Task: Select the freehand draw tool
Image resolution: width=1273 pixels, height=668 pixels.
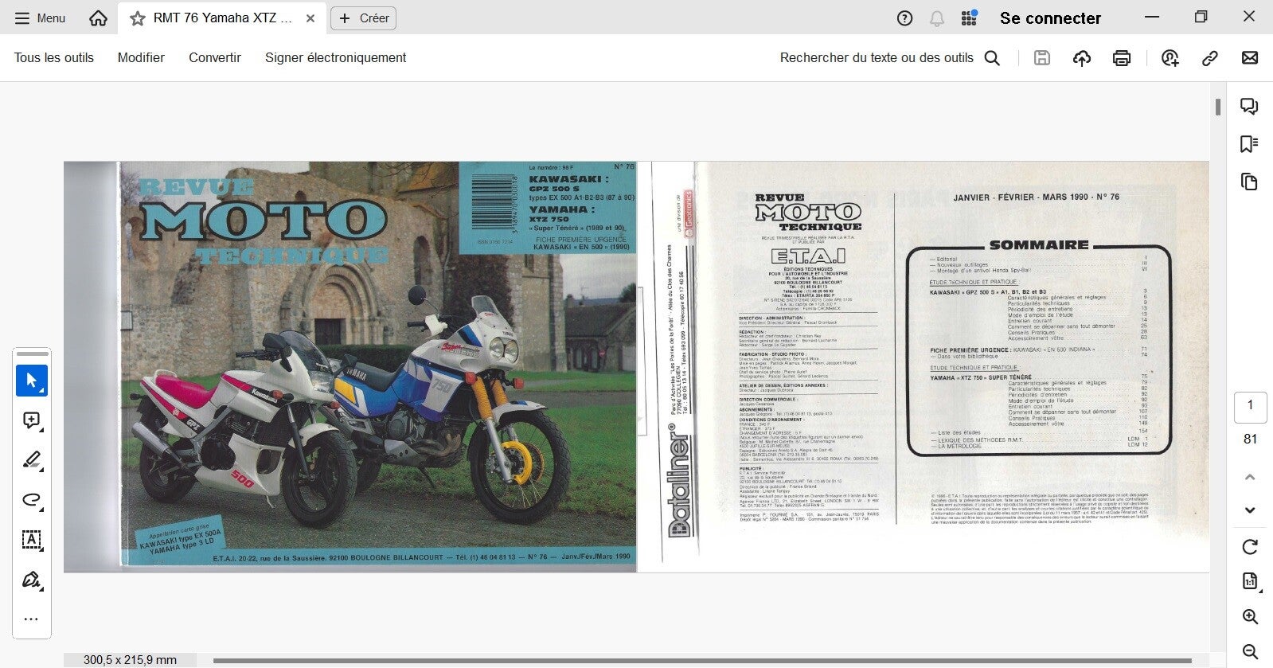Action: point(32,500)
